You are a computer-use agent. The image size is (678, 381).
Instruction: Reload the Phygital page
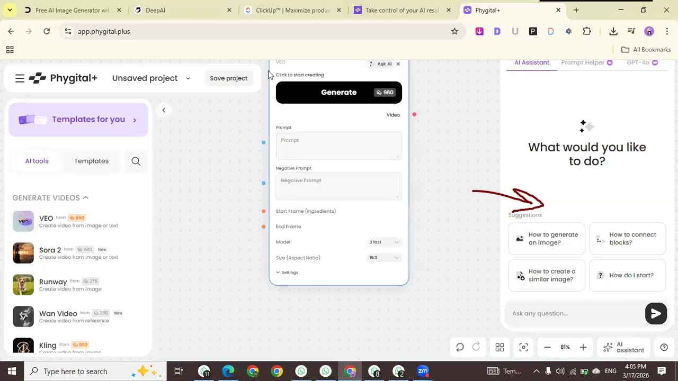[x=47, y=31]
